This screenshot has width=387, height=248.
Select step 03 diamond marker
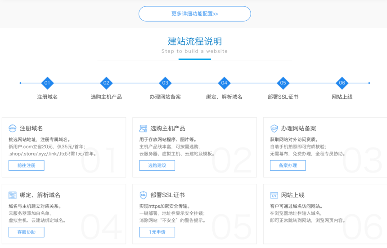pyautogui.click(x=165, y=83)
